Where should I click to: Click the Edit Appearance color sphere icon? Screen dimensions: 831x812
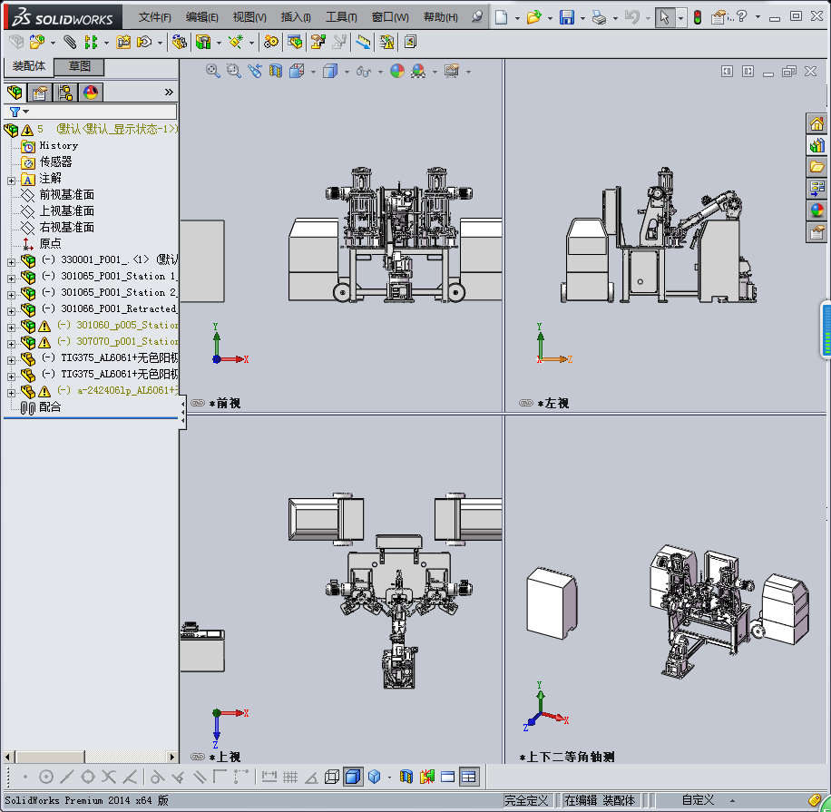coord(396,71)
